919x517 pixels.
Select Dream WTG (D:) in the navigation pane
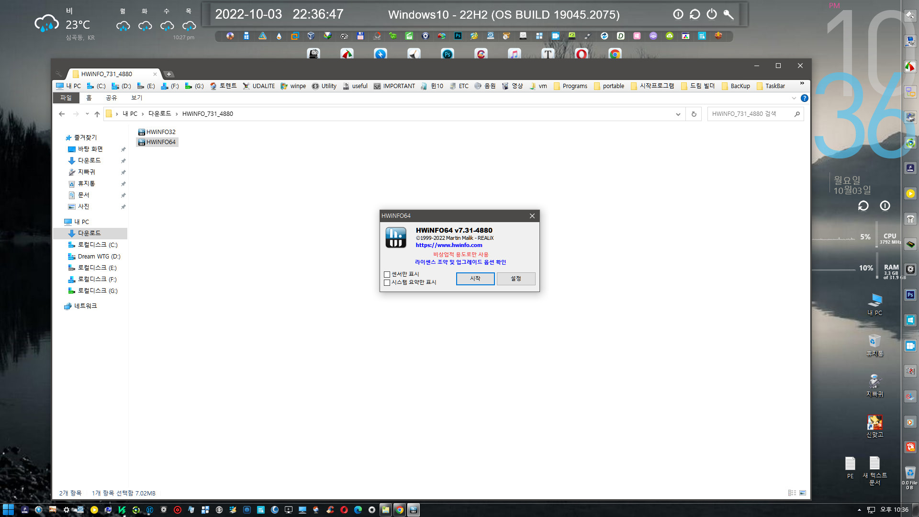99,257
